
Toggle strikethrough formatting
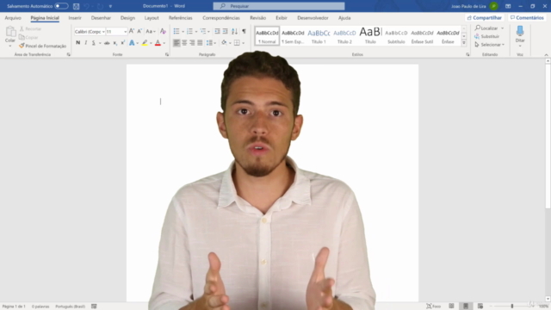107,42
